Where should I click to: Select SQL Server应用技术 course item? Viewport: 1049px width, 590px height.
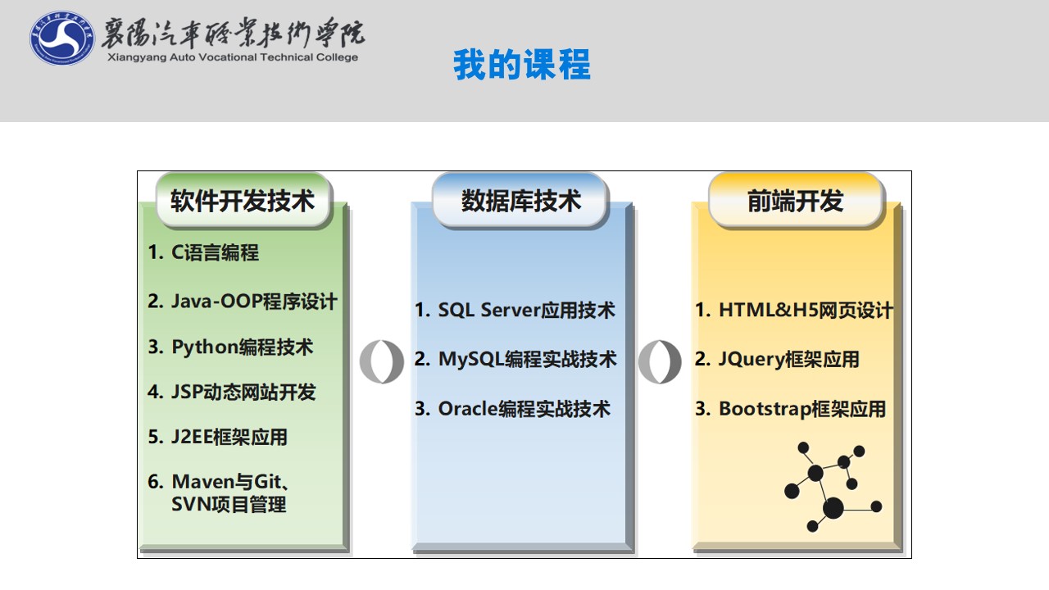[x=515, y=310]
